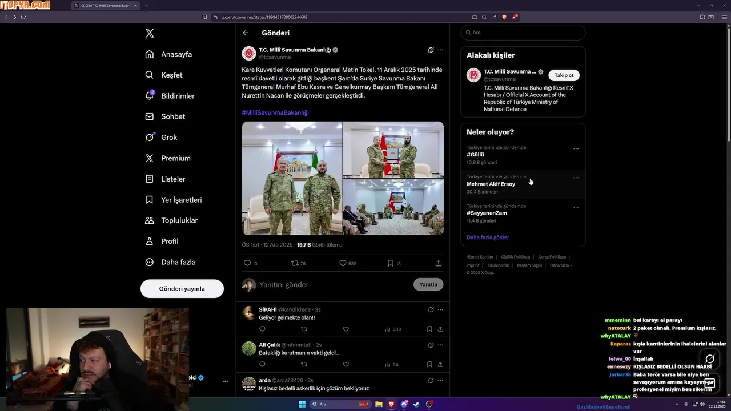Open view stats 239 on SİPAHİ's reply
Image resolution: width=731 pixels, height=411 pixels.
click(x=393, y=329)
